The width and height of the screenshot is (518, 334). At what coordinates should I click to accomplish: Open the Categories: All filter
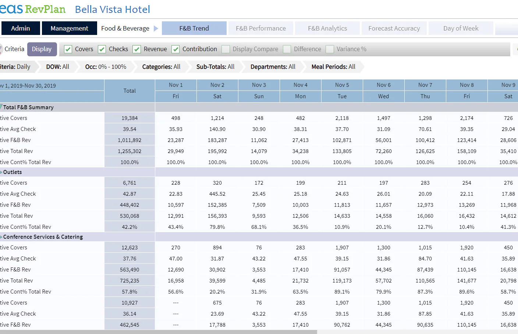pos(161,67)
